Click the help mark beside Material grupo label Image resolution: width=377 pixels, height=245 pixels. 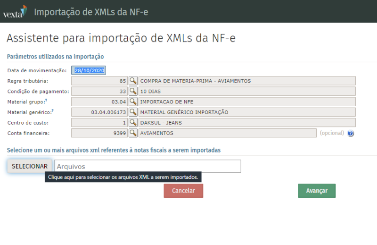pyautogui.click(x=46, y=101)
